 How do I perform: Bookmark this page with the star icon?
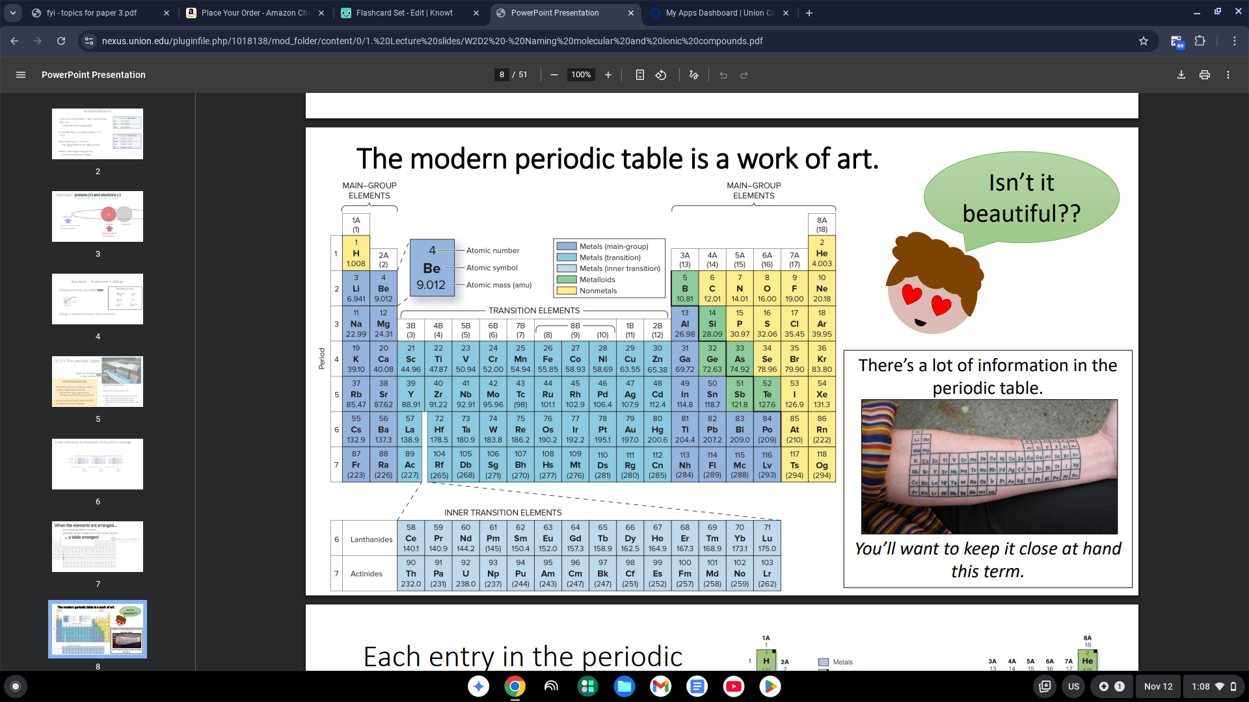[x=1143, y=41]
